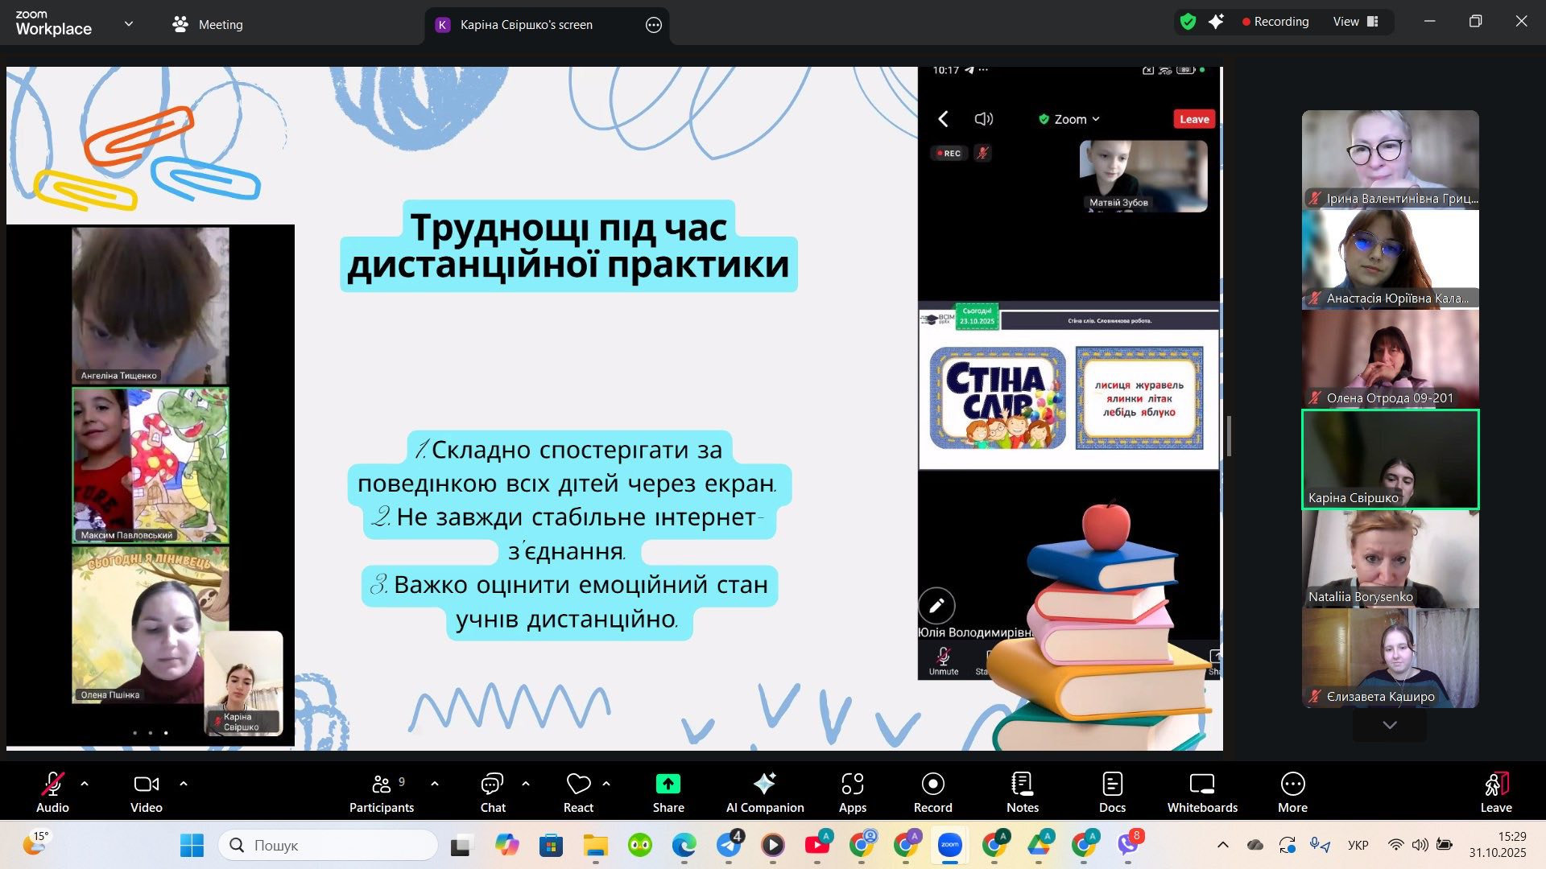Click Unmute in shared phone screen
1546x869 pixels.
pos(944,662)
